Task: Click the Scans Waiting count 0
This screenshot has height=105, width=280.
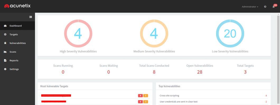Action: pos(109,72)
